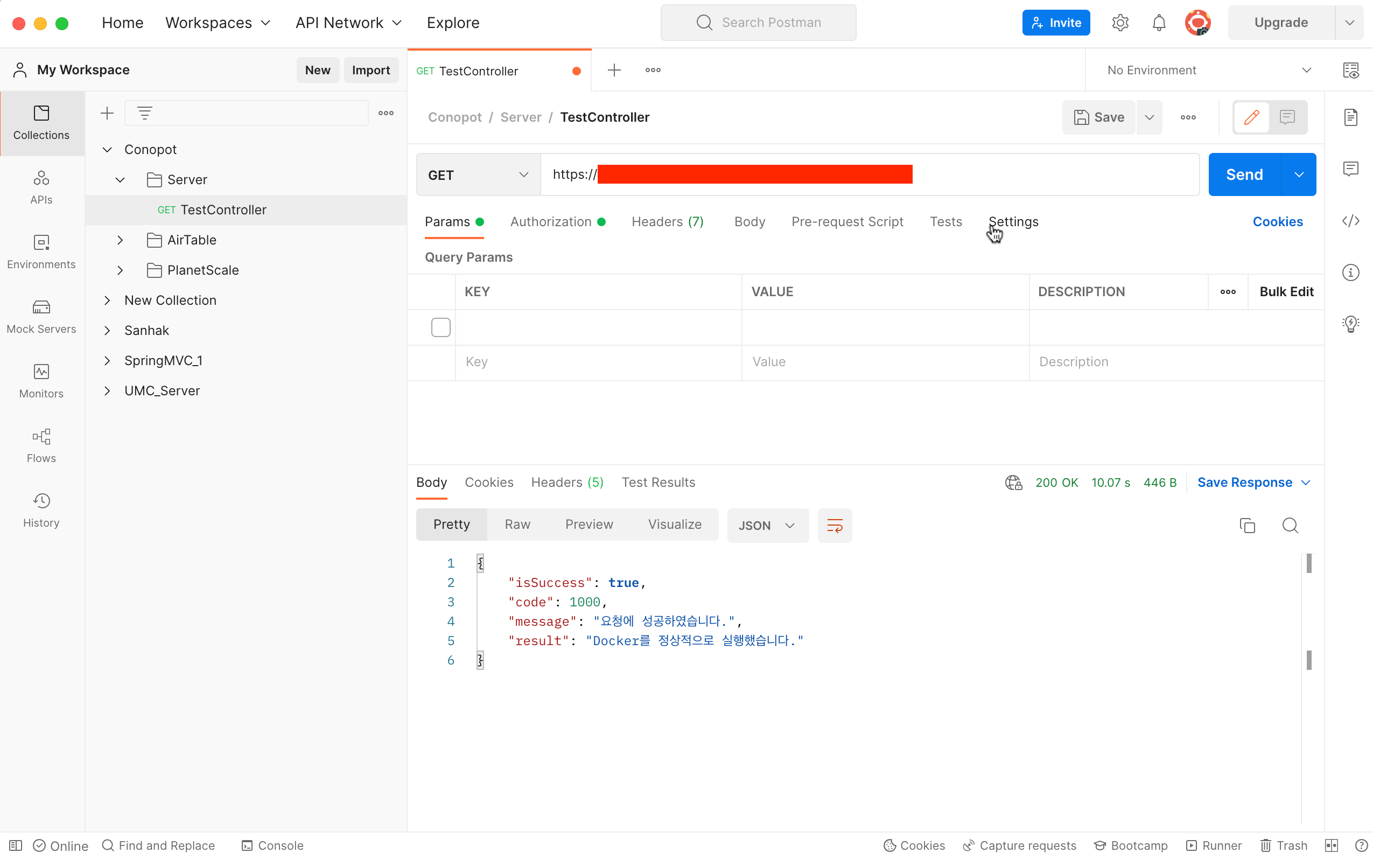Viewport: 1373px width, 853px height.
Task: Open the Cookies link
Action: (x=1277, y=222)
